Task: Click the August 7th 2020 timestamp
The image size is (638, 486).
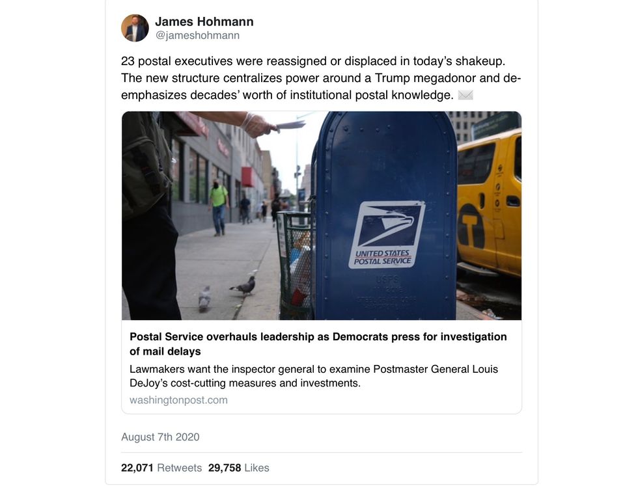Action: 160,437
